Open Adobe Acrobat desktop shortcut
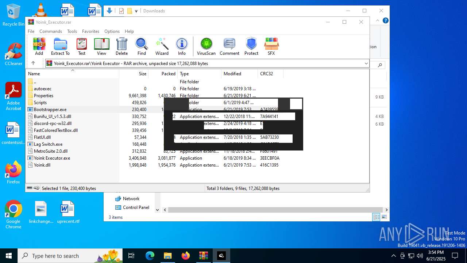 pos(13,96)
